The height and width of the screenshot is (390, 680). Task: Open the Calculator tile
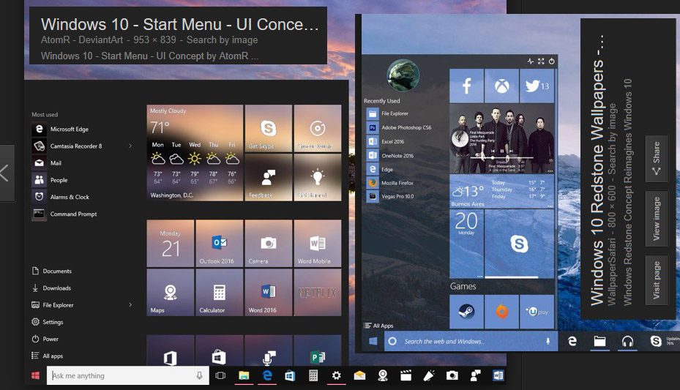pyautogui.click(x=219, y=293)
